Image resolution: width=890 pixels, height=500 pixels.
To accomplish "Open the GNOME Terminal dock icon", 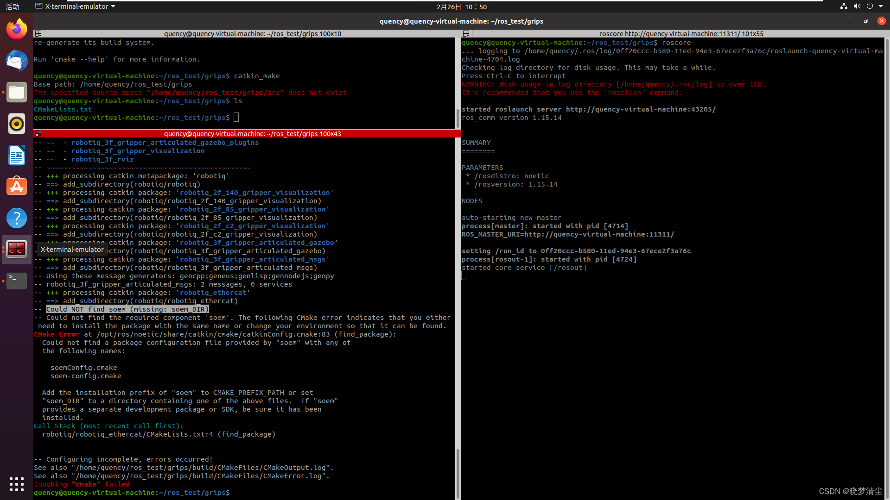I will coord(17,281).
